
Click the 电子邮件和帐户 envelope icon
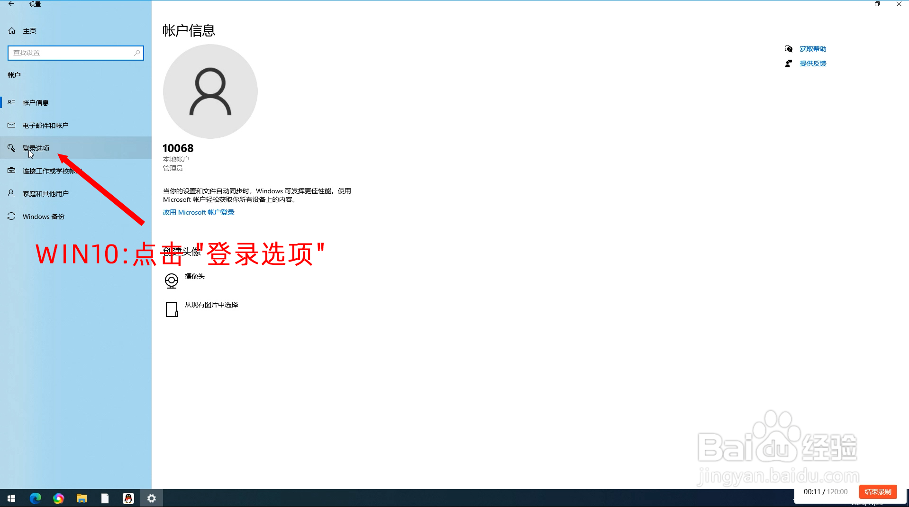click(x=11, y=125)
